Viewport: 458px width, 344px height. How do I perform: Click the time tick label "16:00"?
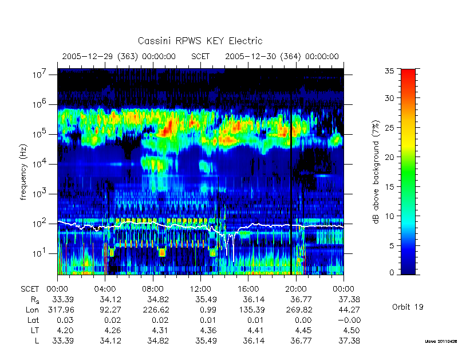[248, 290]
